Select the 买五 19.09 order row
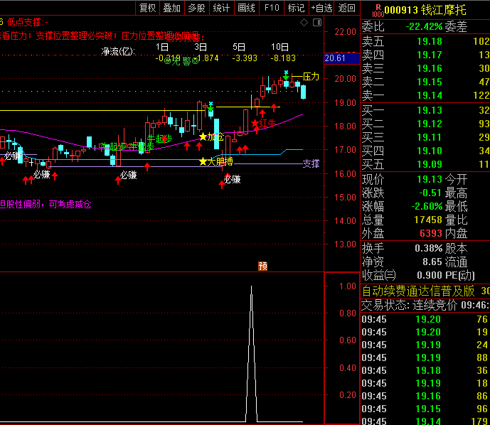490x425 pixels. tap(425, 164)
